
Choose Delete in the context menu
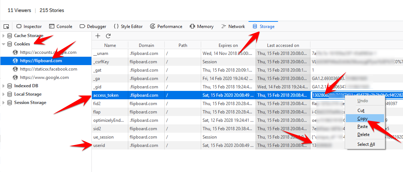pos(363,135)
